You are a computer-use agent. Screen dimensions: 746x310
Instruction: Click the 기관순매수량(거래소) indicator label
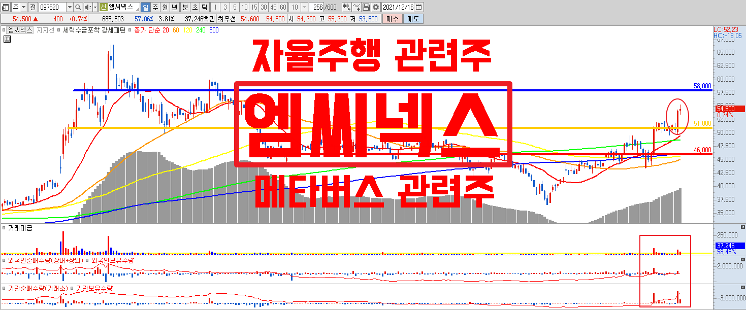[37, 288]
